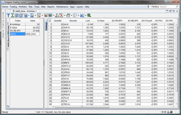Click the panel pin icon in tab bar
Viewport: 181px width, 115px height.
(174, 11)
